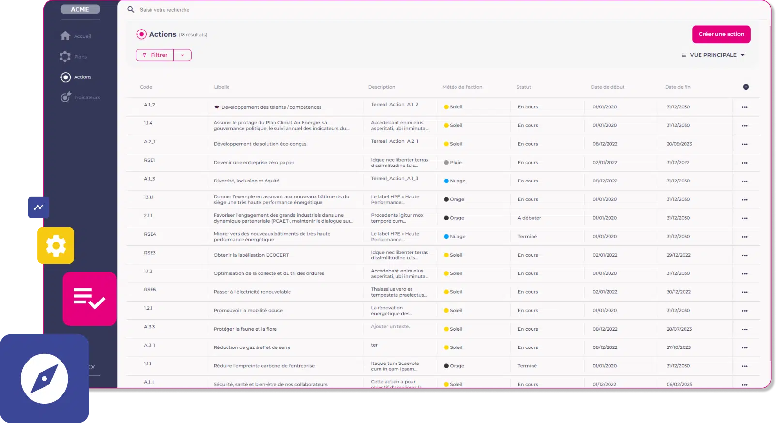776x423 pixels.
Task: Sort by Date de fin column header
Action: coord(678,87)
